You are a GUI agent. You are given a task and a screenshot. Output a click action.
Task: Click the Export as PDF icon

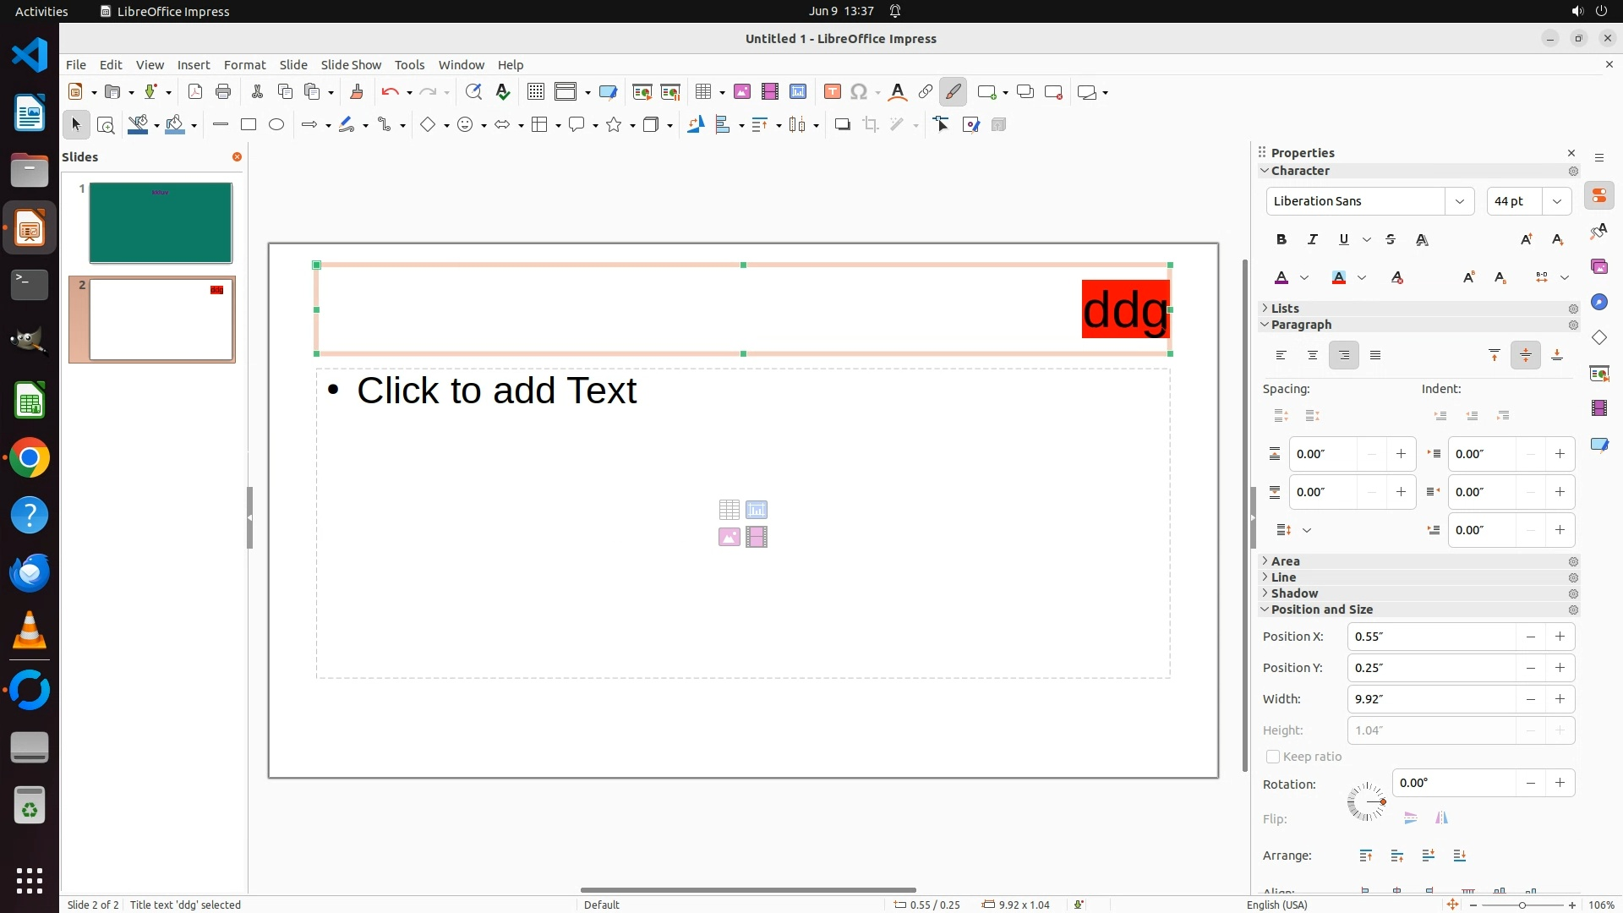(x=195, y=92)
